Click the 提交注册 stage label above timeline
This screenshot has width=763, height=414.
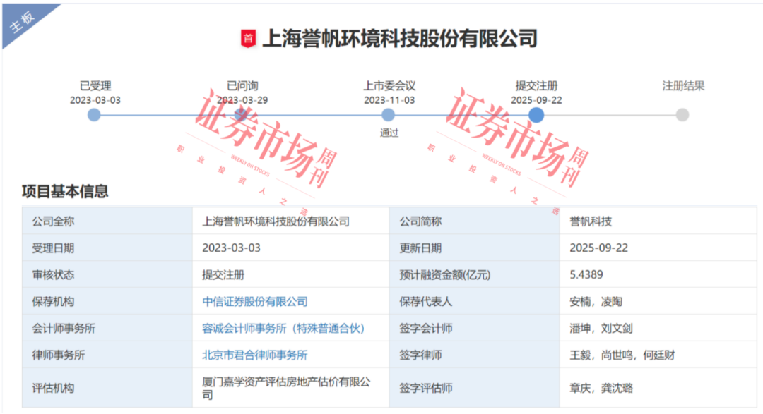point(536,86)
